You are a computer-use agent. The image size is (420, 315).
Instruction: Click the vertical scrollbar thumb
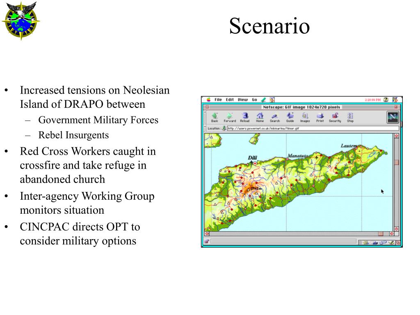tap(397, 162)
